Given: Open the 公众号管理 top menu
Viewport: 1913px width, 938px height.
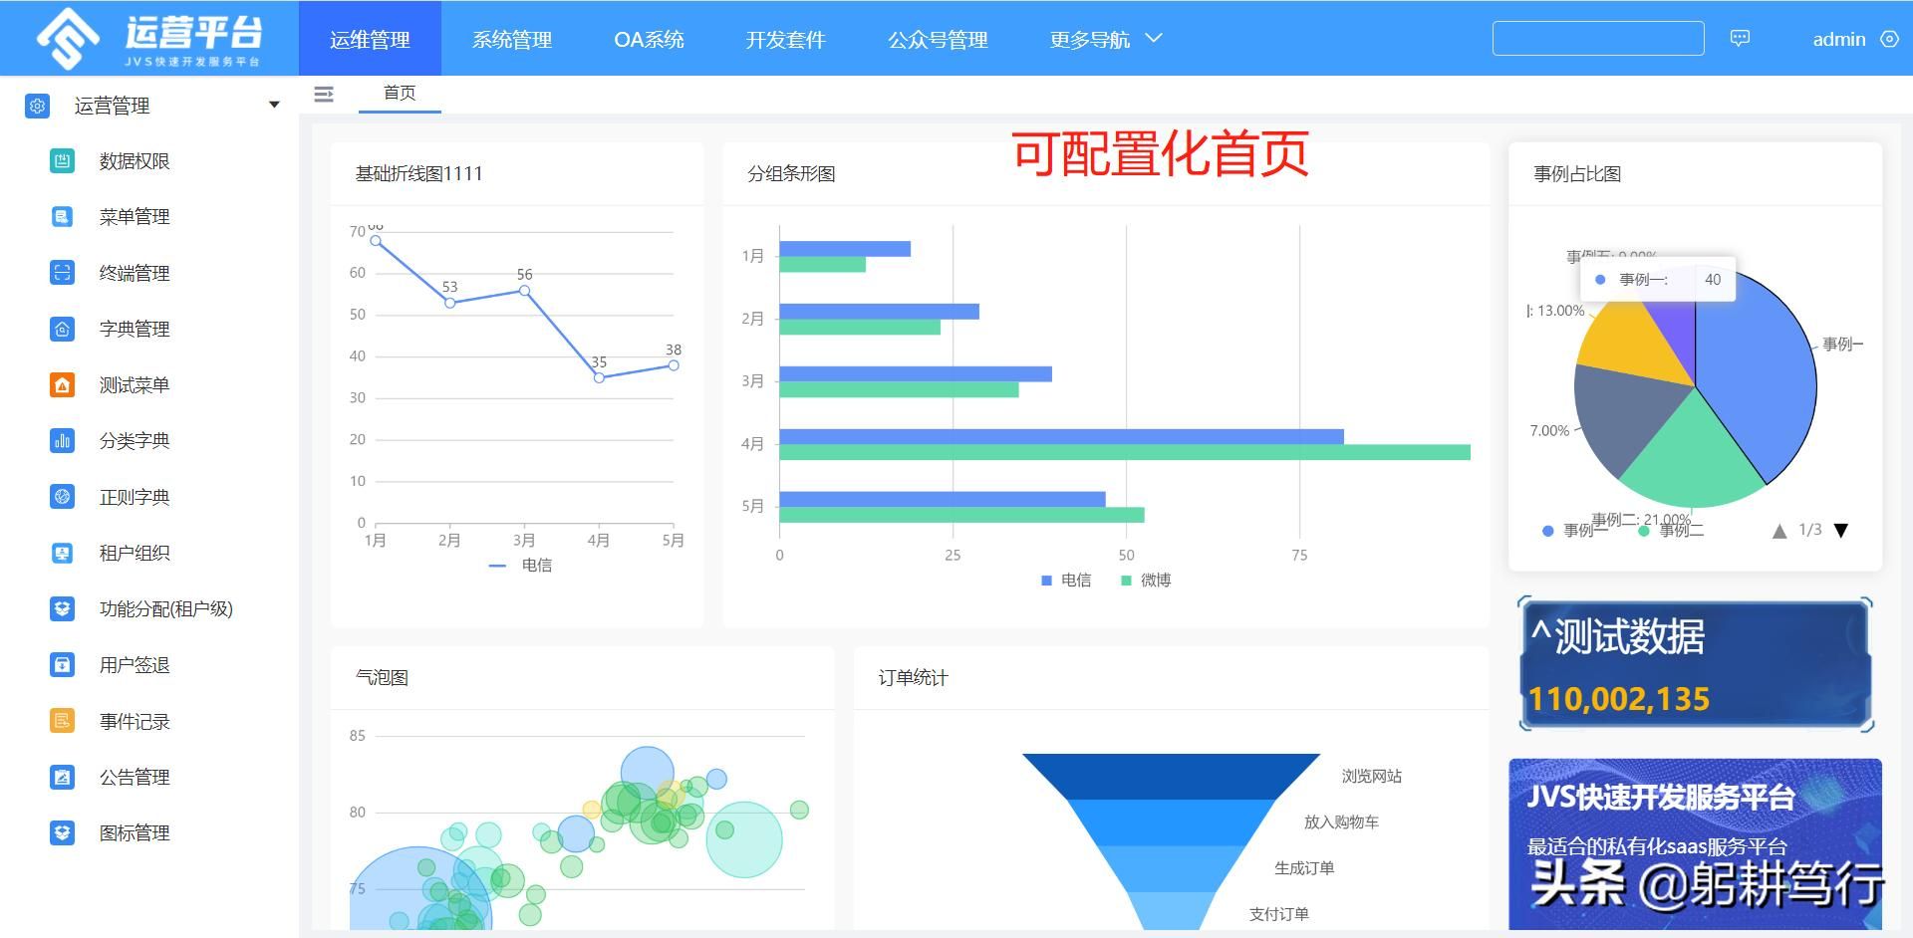Looking at the screenshot, I should click(x=938, y=39).
